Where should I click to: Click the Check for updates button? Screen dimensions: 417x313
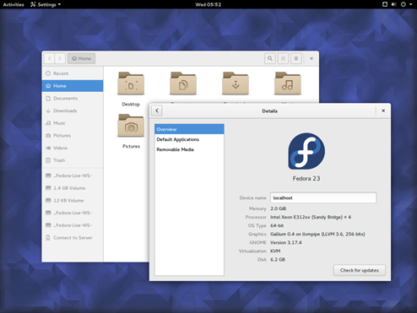[x=360, y=270]
